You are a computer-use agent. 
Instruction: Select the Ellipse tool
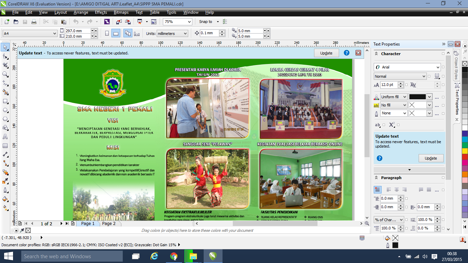coord(5,110)
